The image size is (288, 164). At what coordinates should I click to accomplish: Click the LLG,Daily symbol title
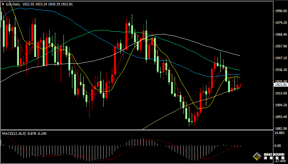(13, 4)
